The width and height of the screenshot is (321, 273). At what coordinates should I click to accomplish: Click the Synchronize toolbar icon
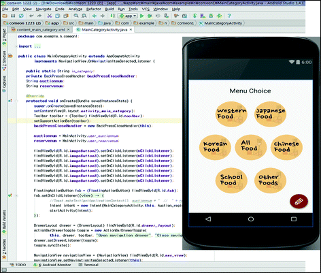coord(21,16)
